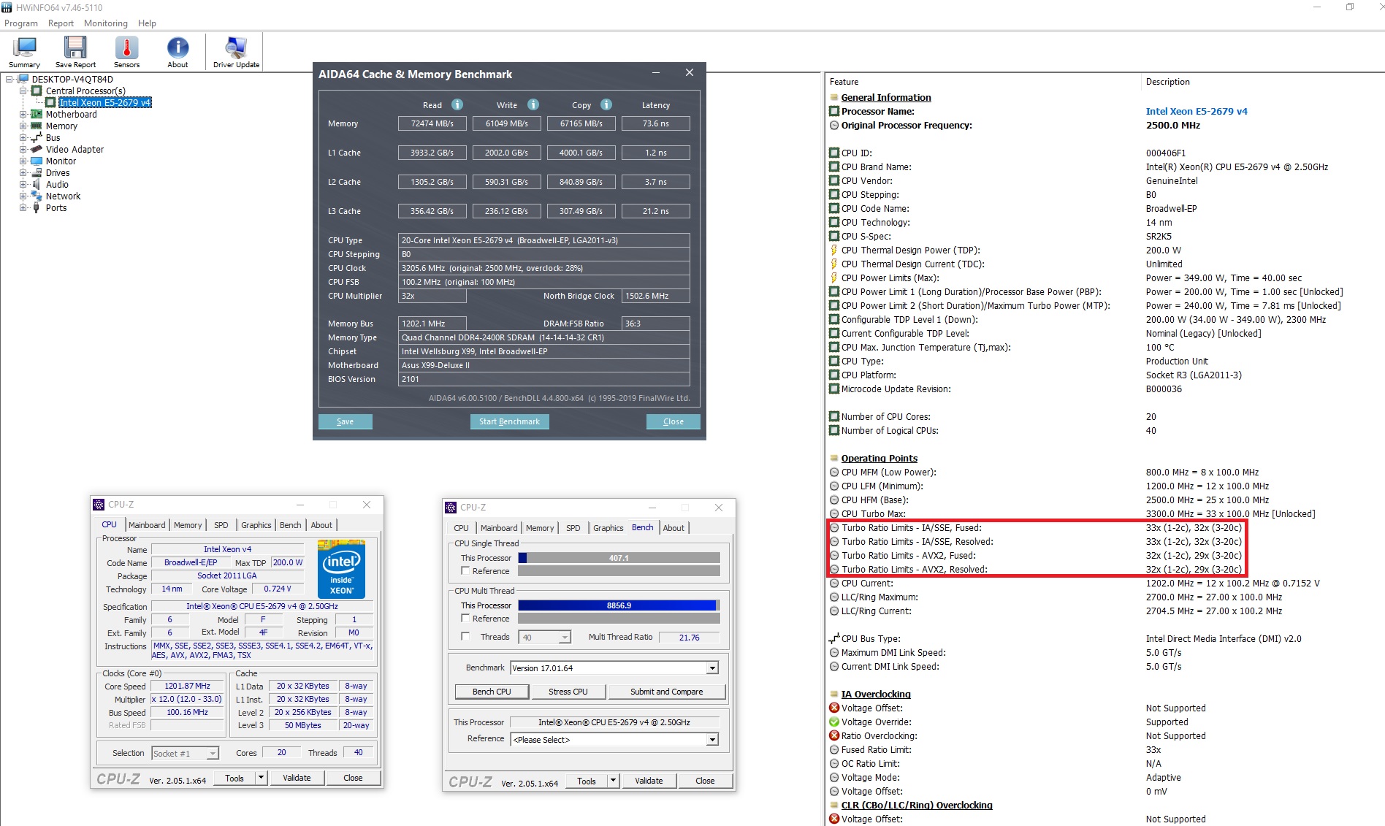Click the CPU Multiplier field showing 32x in AIDA64

coord(432,296)
